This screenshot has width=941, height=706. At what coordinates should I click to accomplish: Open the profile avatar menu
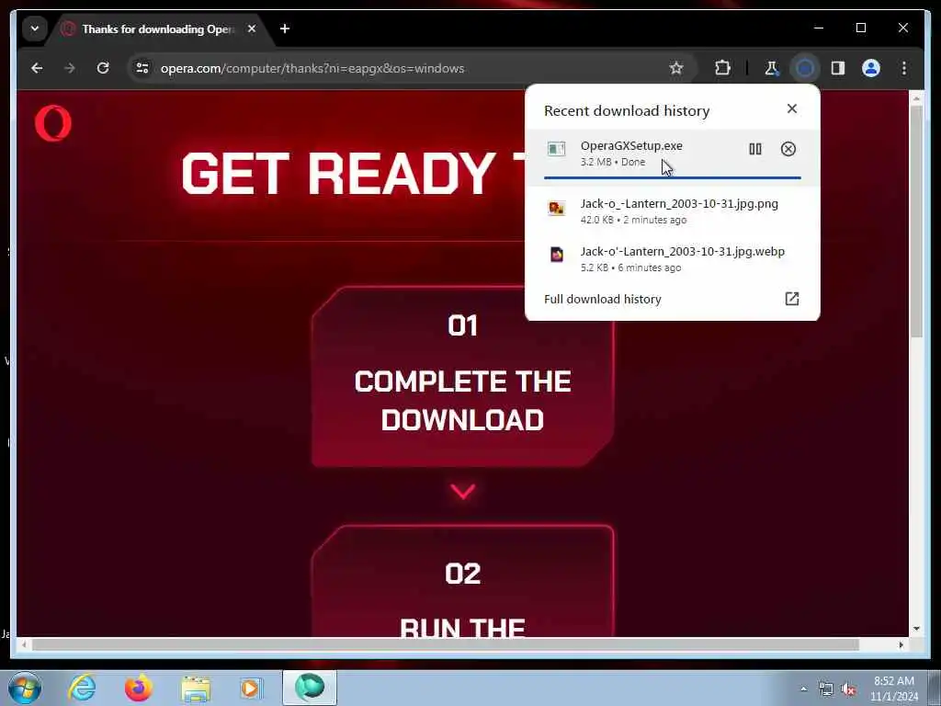point(871,68)
